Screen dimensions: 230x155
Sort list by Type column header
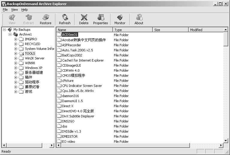point(133,30)
